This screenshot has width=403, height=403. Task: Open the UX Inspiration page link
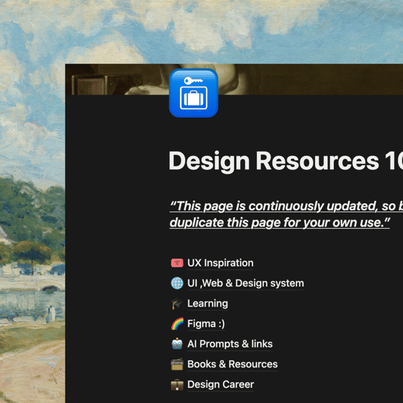click(x=220, y=263)
